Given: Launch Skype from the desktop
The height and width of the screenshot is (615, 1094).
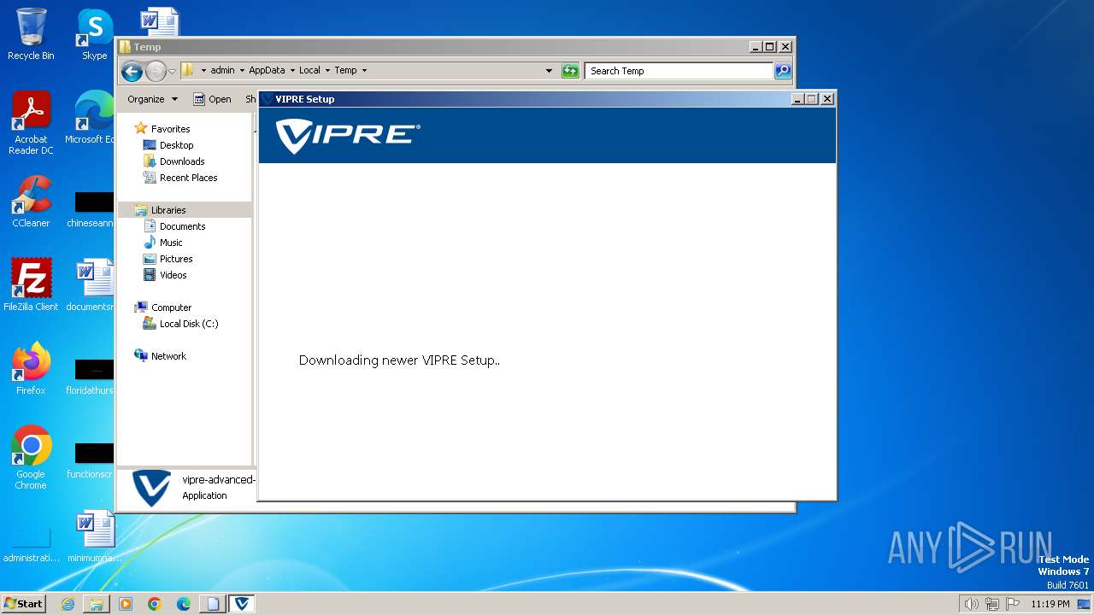Looking at the screenshot, I should coord(94,34).
